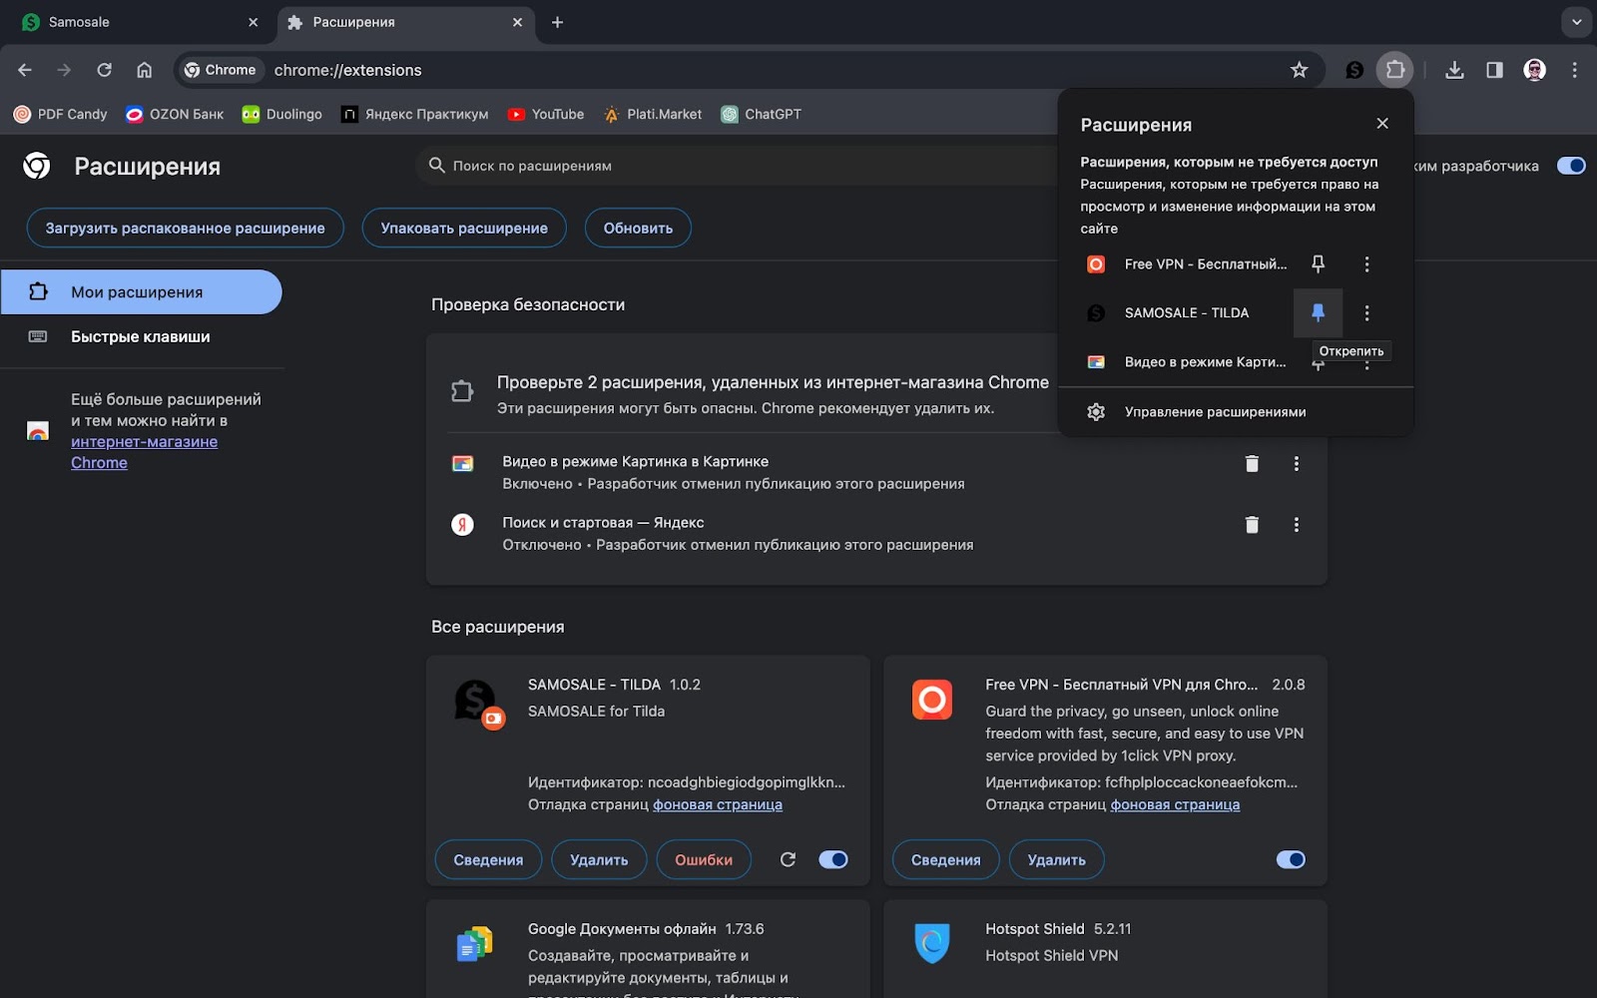Open the Plati.Market bookmark
The width and height of the screenshot is (1597, 998).
coord(652,114)
